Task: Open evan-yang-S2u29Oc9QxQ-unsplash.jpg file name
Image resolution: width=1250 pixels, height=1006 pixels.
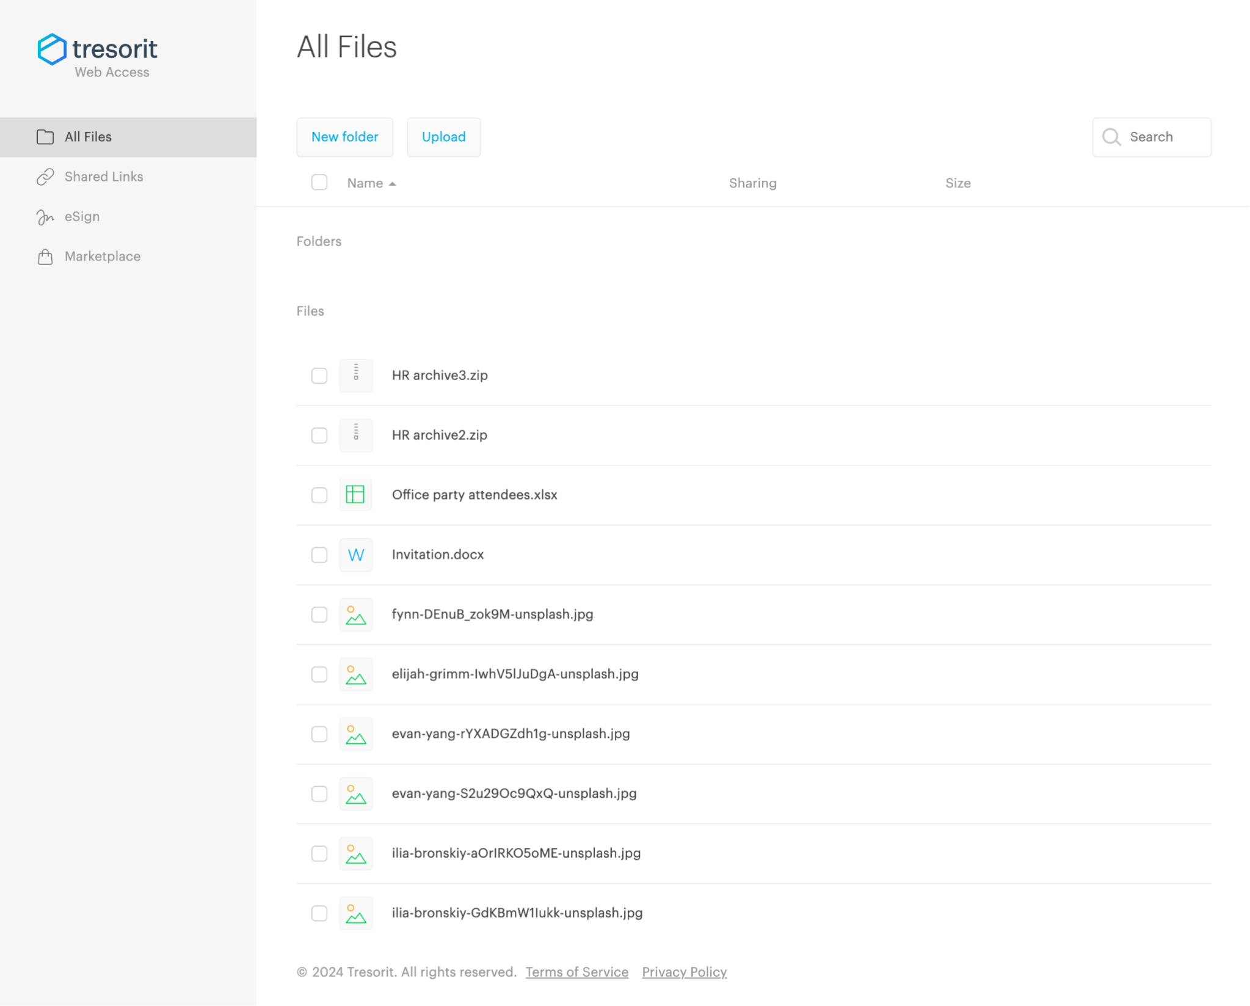Action: (514, 795)
